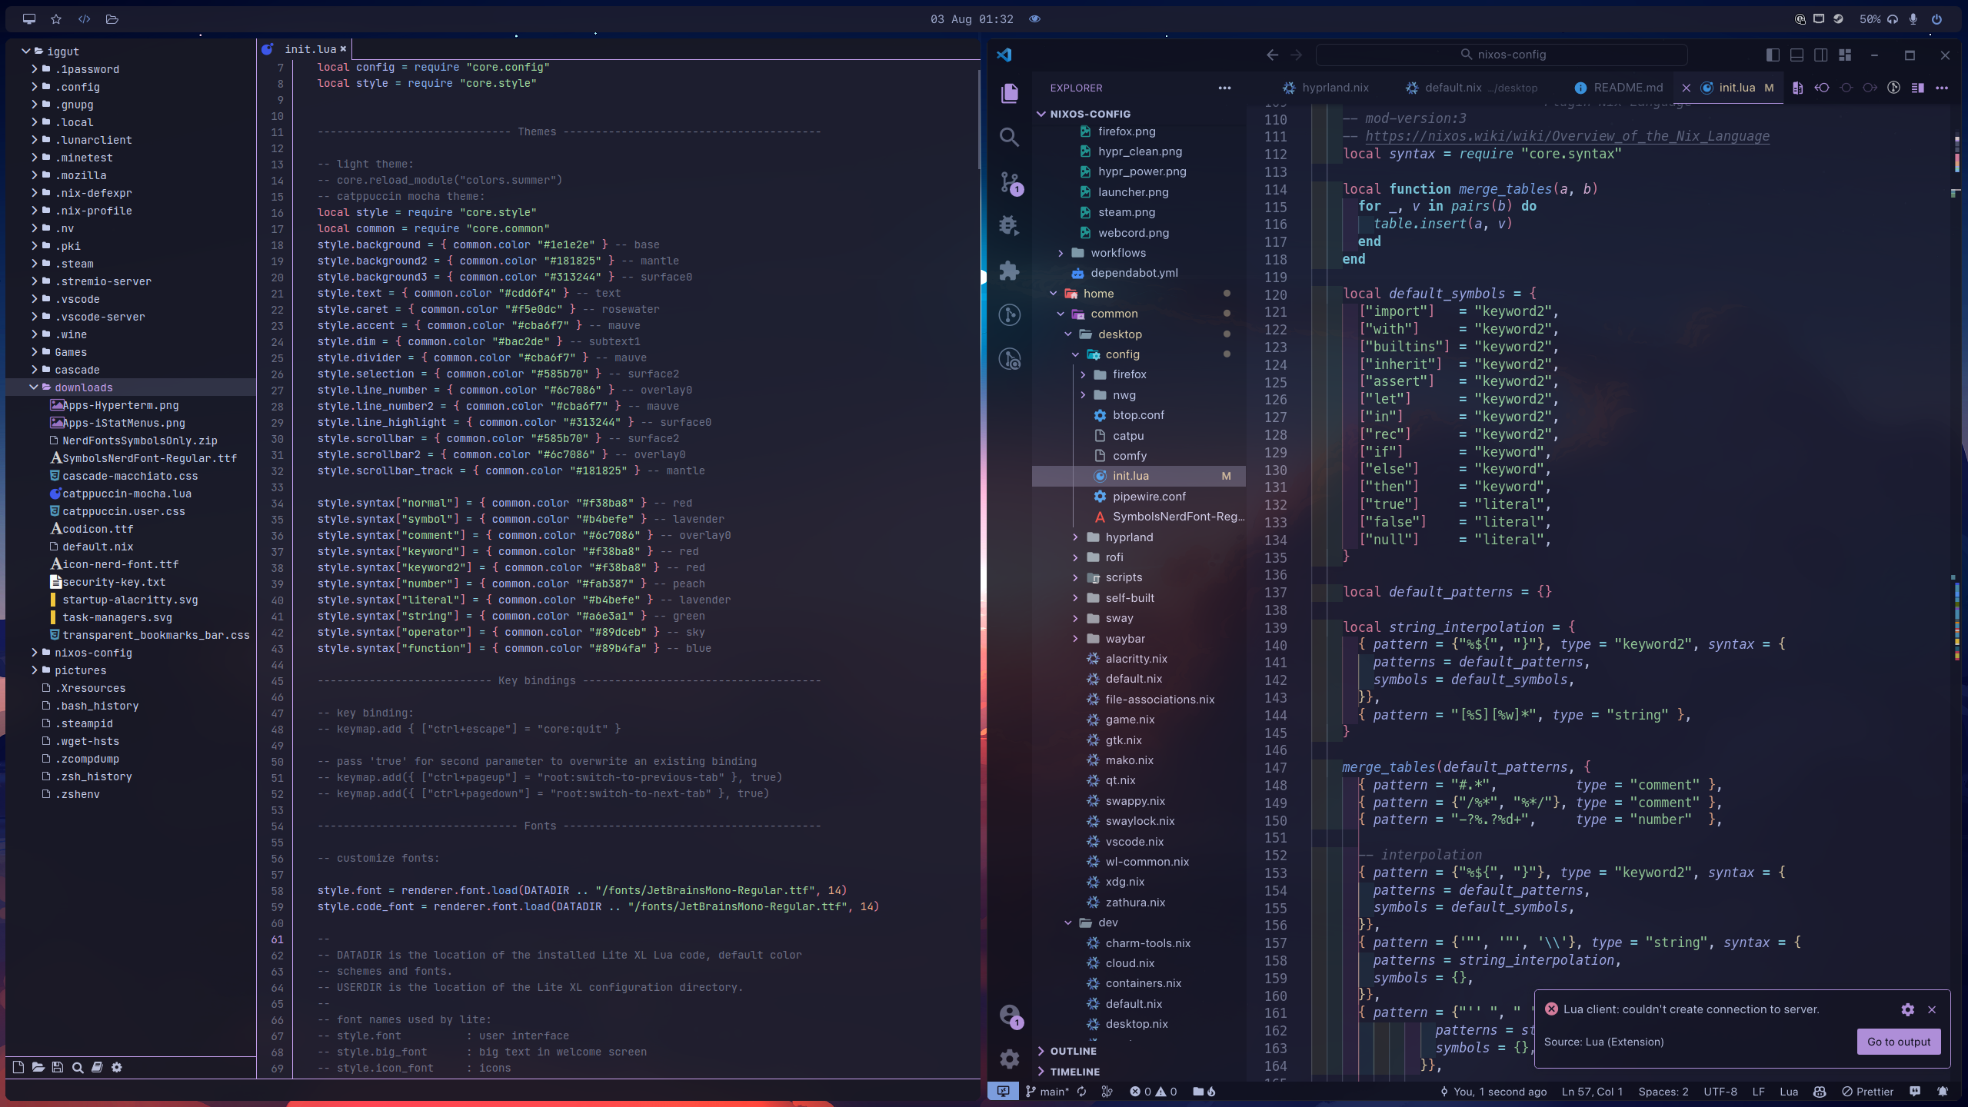Click Lua language mode in status bar
1968x1107 pixels.
click(x=1789, y=1091)
